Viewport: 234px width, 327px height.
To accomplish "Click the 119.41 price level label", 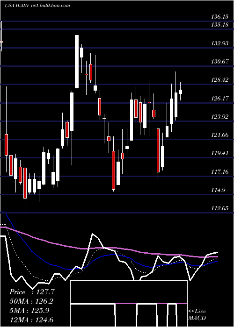I will tap(220, 153).
